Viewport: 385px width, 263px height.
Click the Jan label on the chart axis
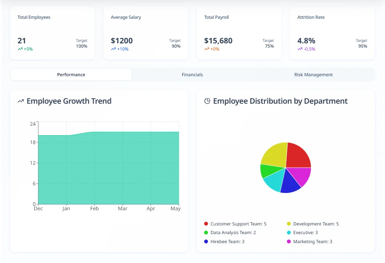66,208
